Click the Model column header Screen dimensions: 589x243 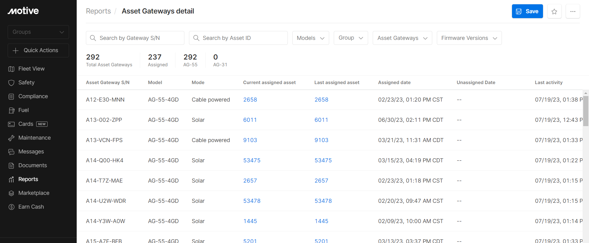[155, 83]
